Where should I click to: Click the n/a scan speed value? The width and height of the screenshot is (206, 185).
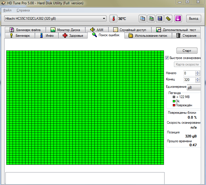pos(194,127)
